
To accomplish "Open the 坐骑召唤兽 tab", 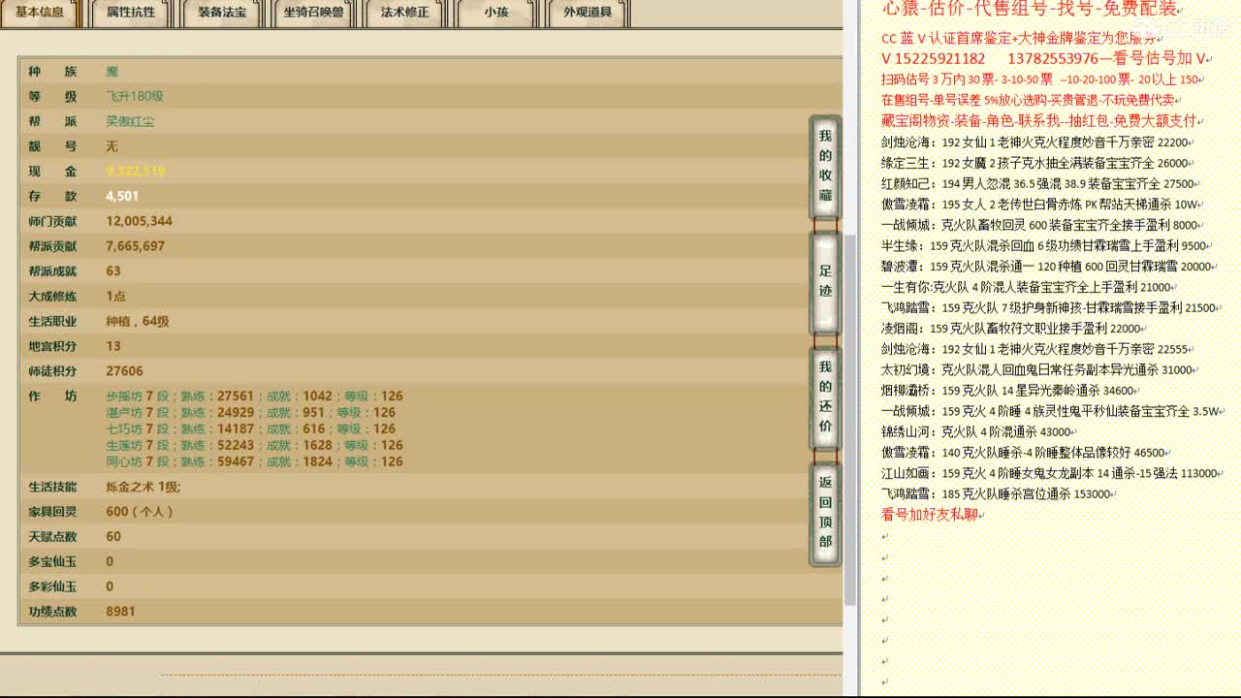I will tap(313, 13).
